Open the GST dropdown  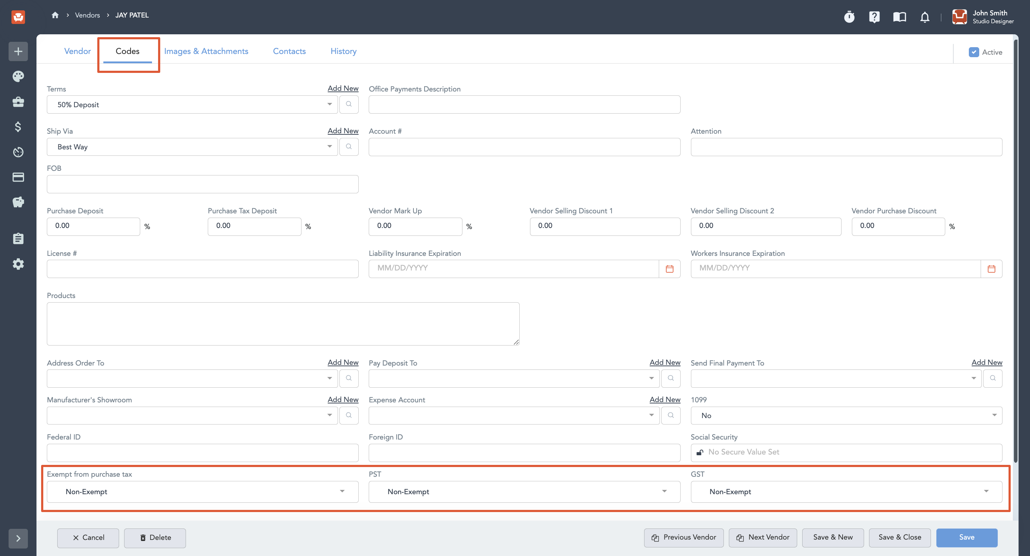click(846, 491)
